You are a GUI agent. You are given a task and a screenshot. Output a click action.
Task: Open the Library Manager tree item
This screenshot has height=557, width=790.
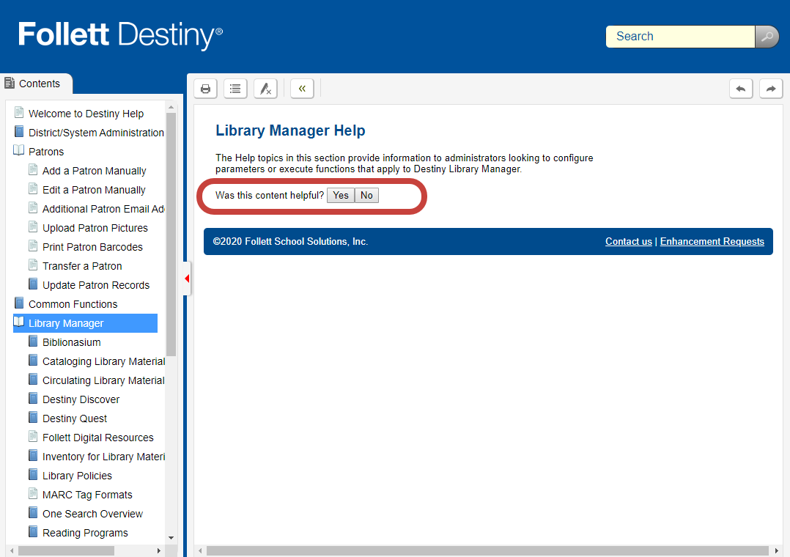(66, 323)
